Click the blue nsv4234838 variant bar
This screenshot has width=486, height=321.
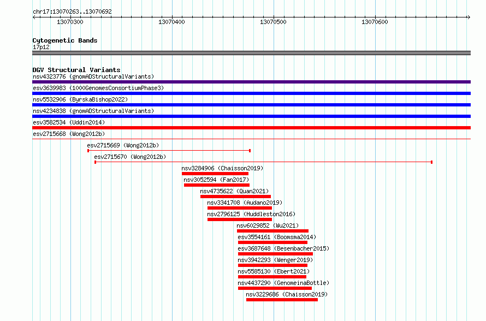coord(251,116)
